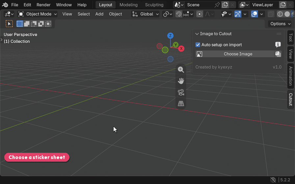The width and height of the screenshot is (295, 184).
Task: Open the overlays options dropdown arrow
Action: click(261, 14)
